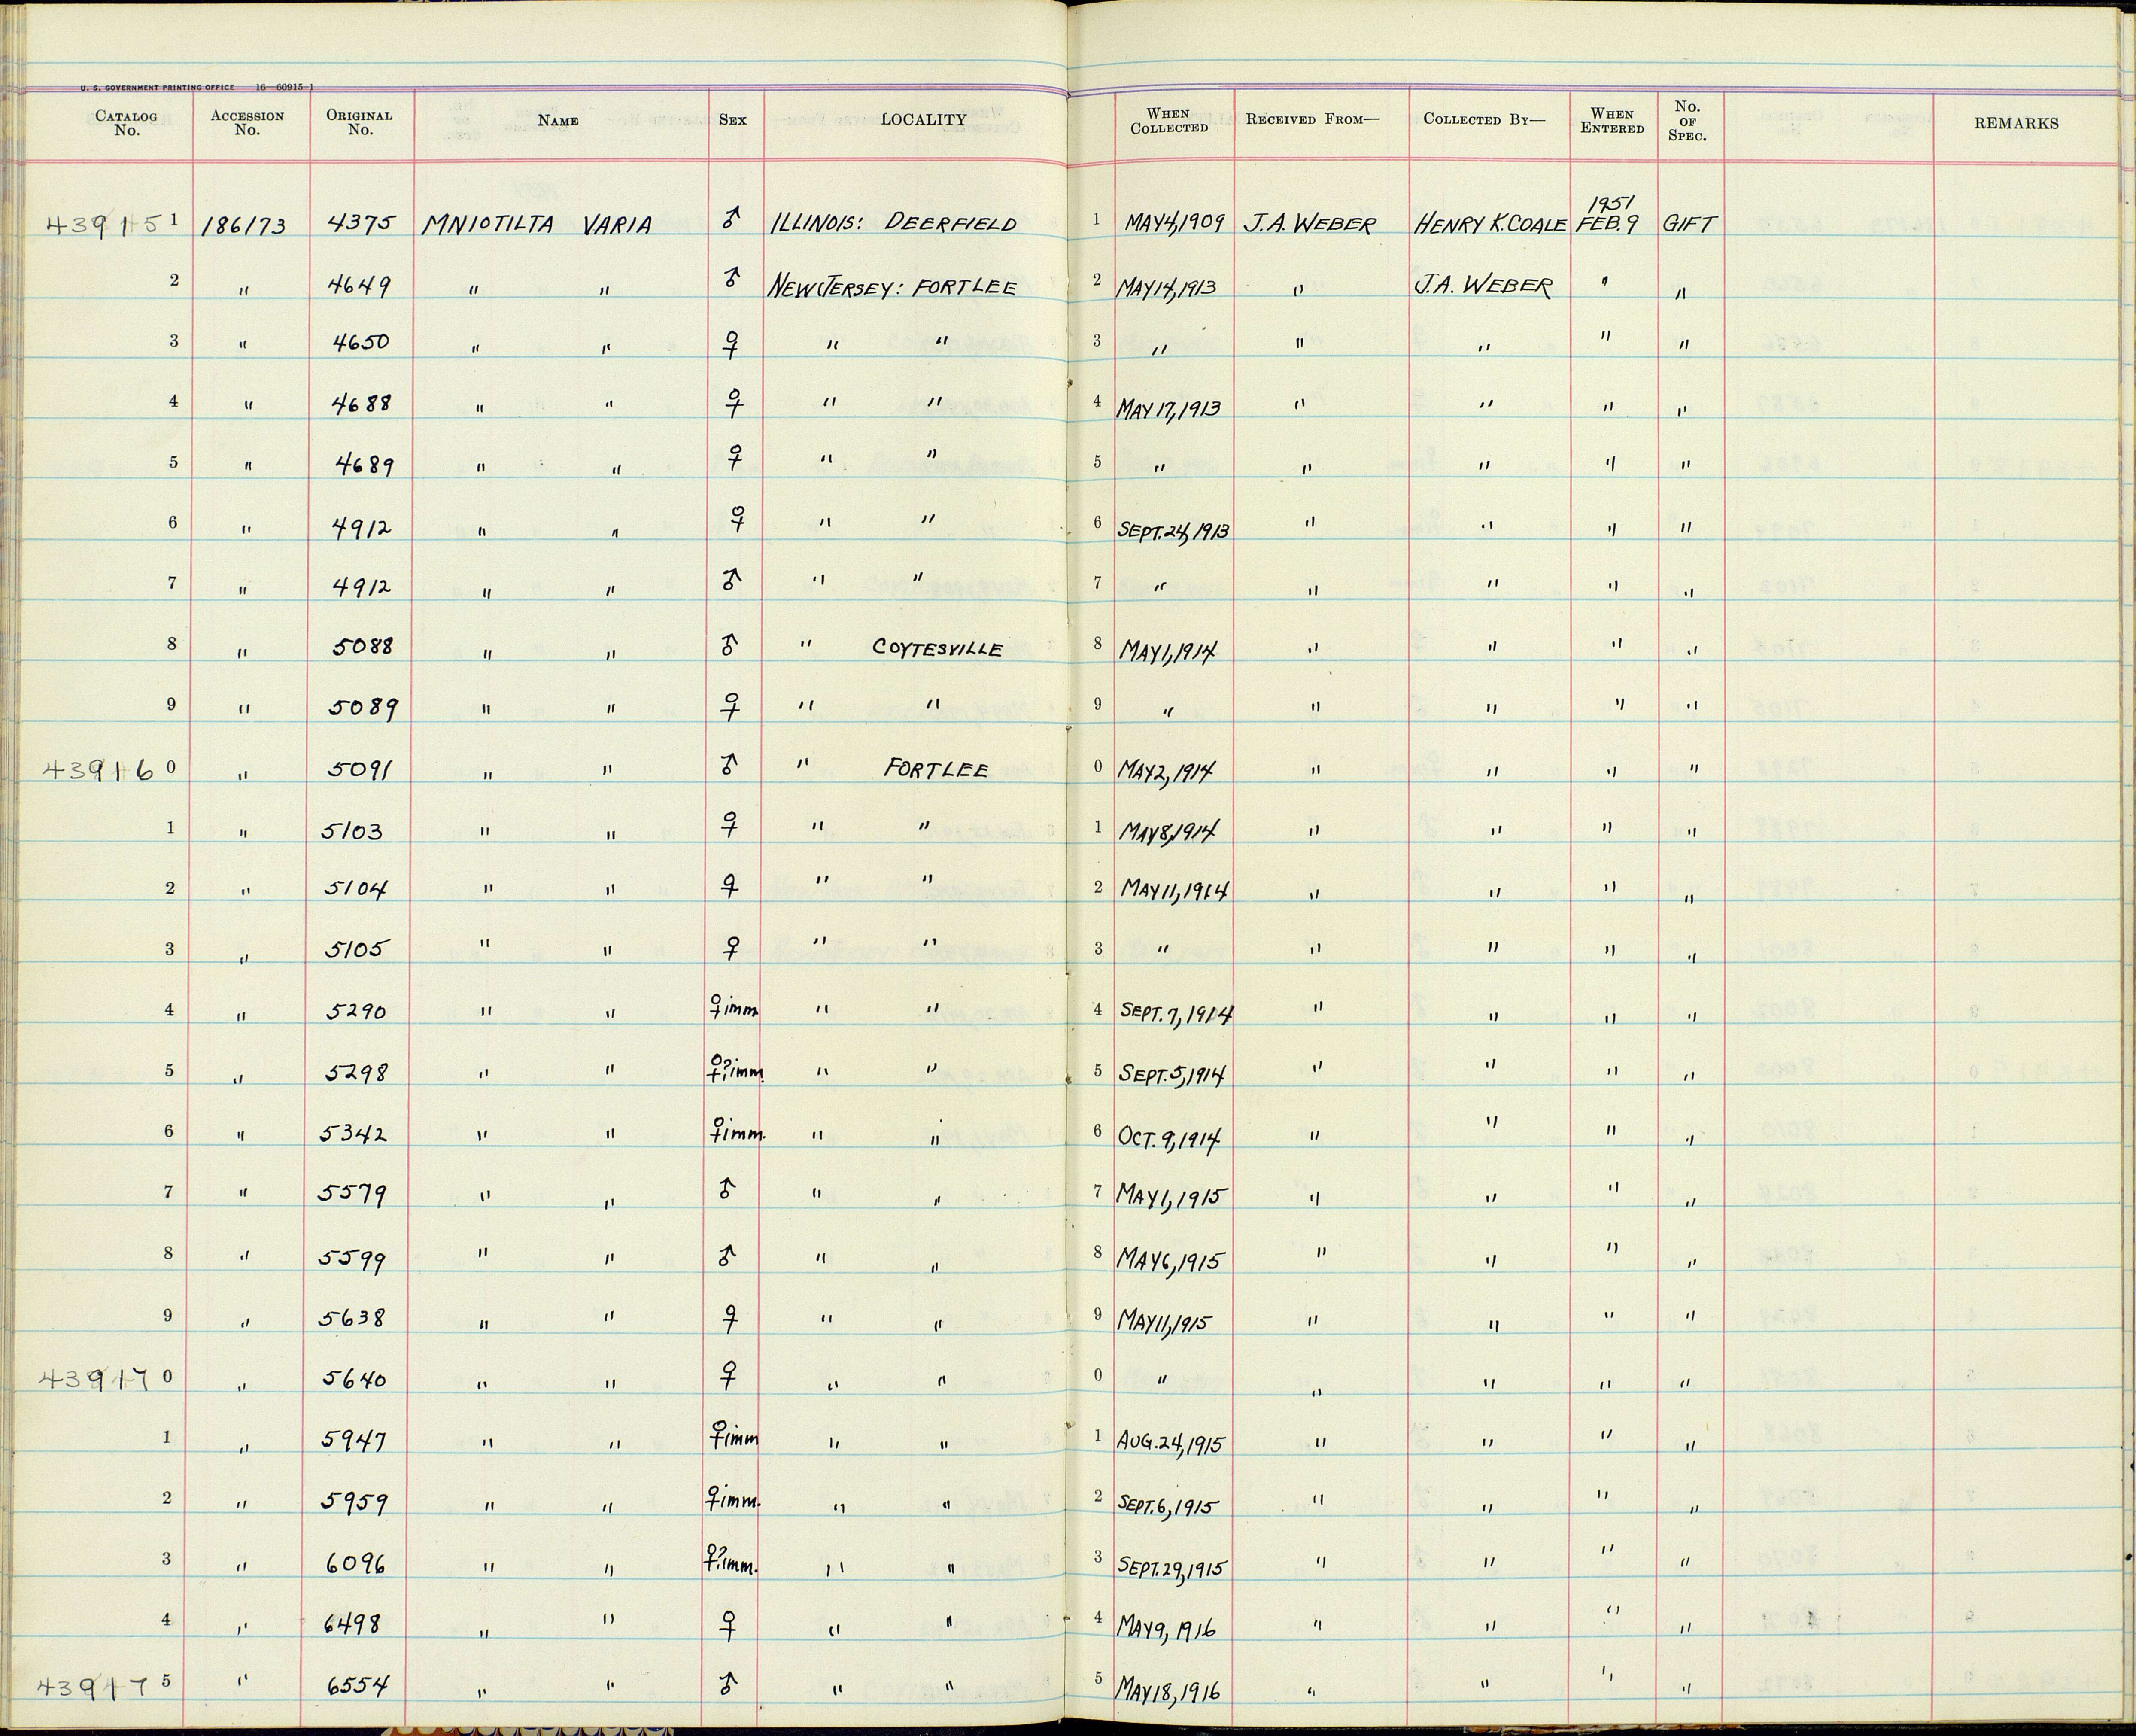The height and width of the screenshot is (1736, 2136).
Task: Click the 'When Collected' column header
Action: (1169, 121)
